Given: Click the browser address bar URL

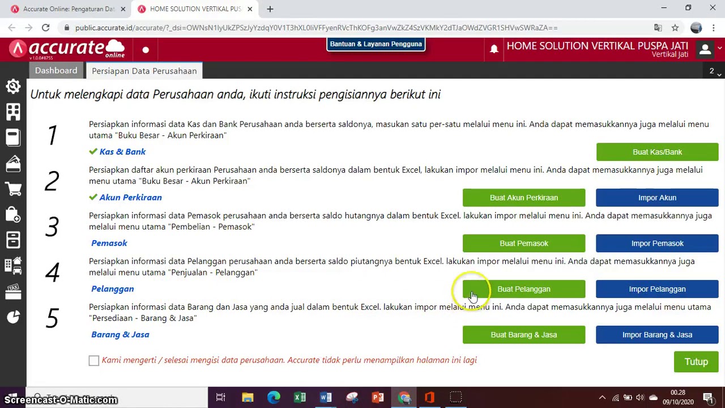Looking at the screenshot, I should coord(316,27).
